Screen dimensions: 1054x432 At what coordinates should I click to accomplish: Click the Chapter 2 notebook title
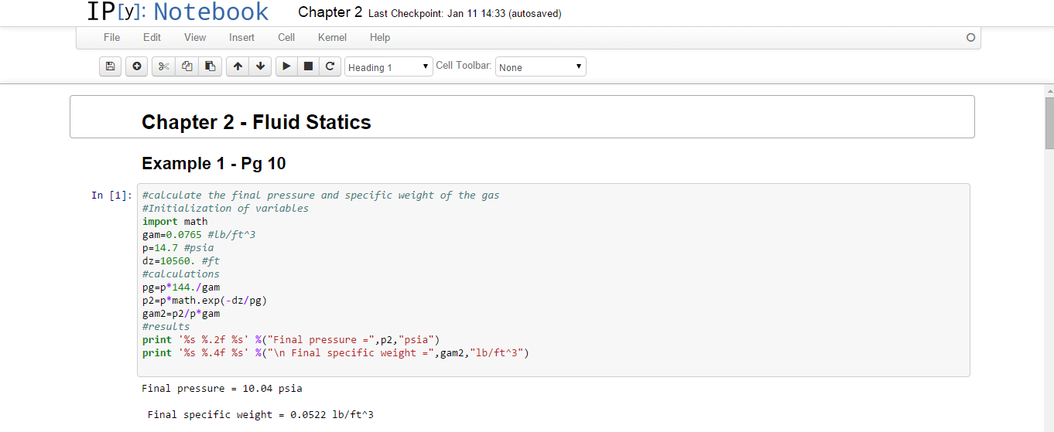(330, 12)
